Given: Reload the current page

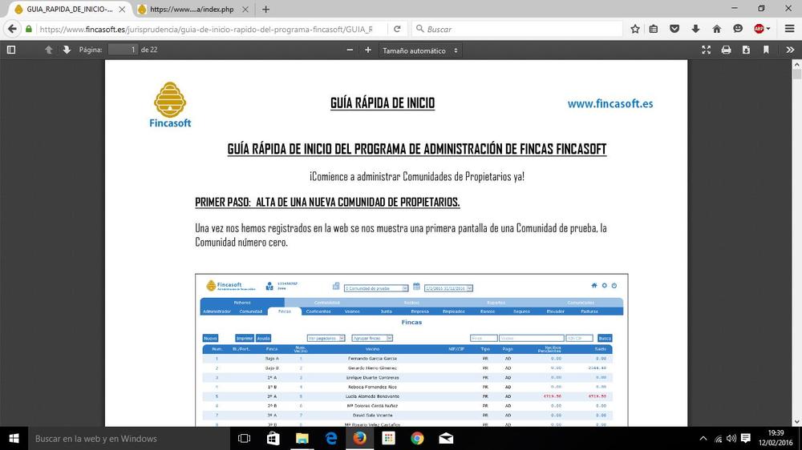Looking at the screenshot, I should [x=397, y=29].
